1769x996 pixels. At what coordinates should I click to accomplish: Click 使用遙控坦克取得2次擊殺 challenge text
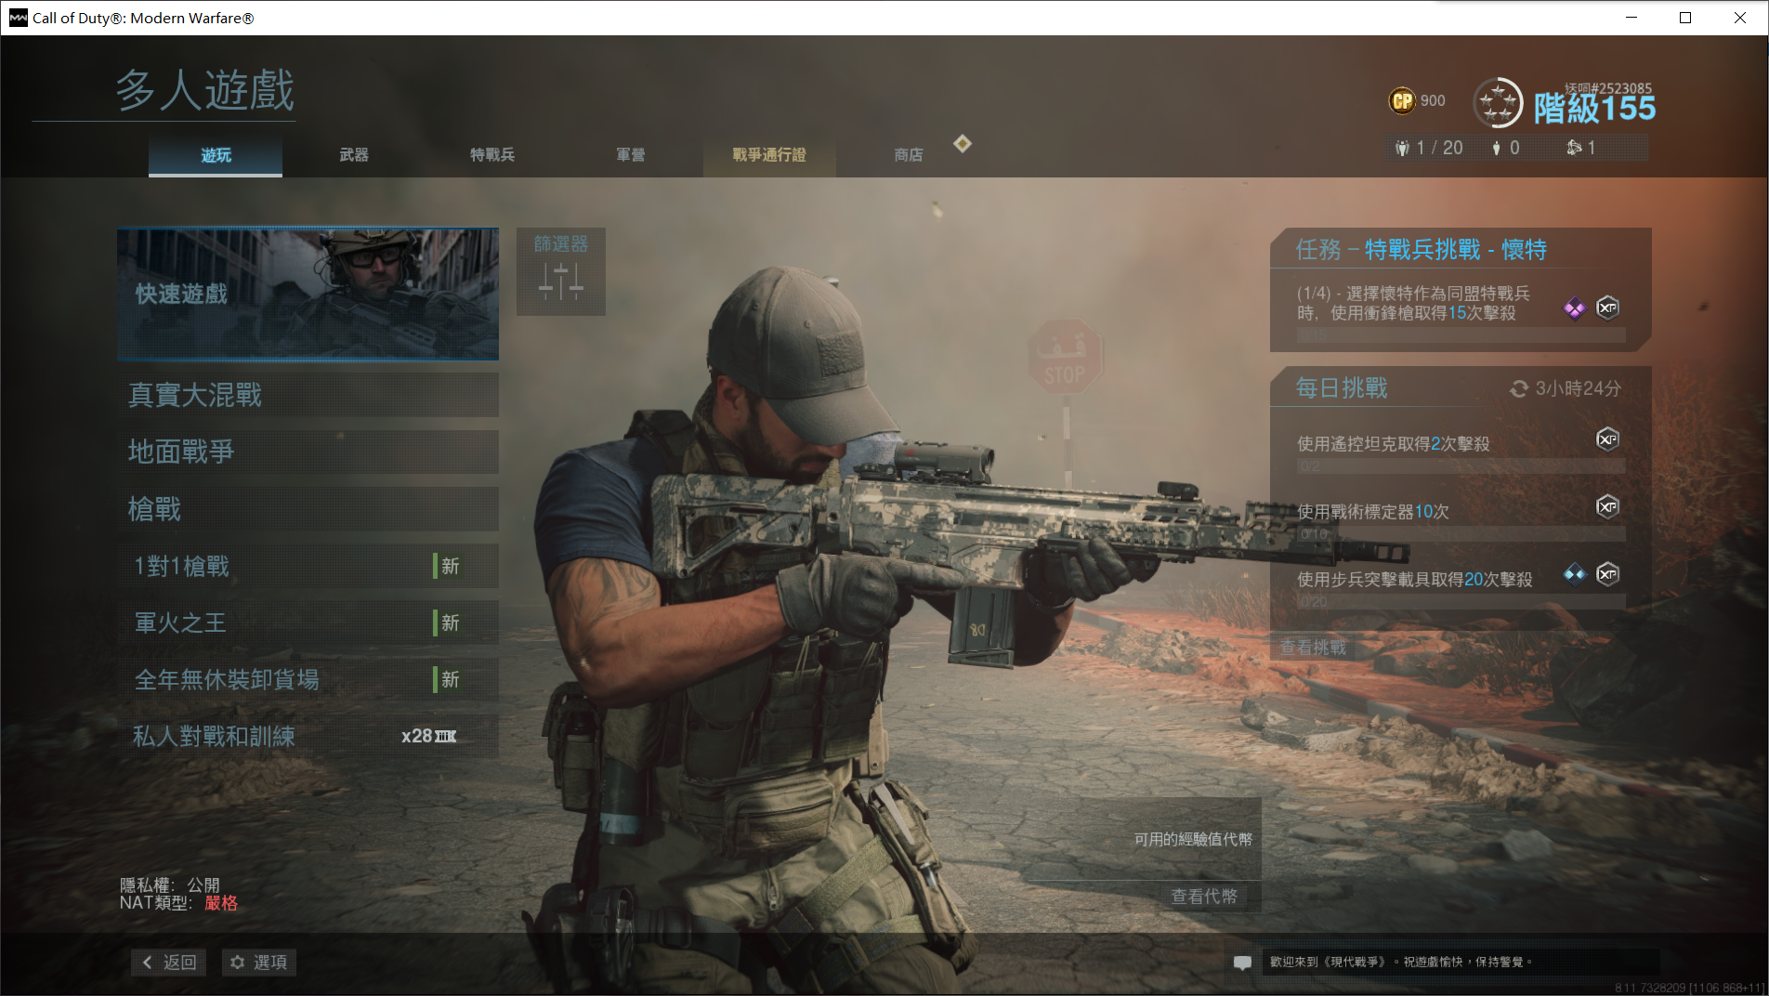(x=1394, y=444)
